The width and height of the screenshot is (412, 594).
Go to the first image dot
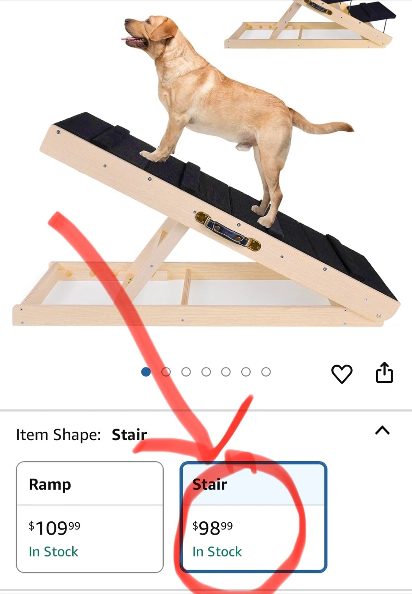click(x=146, y=372)
